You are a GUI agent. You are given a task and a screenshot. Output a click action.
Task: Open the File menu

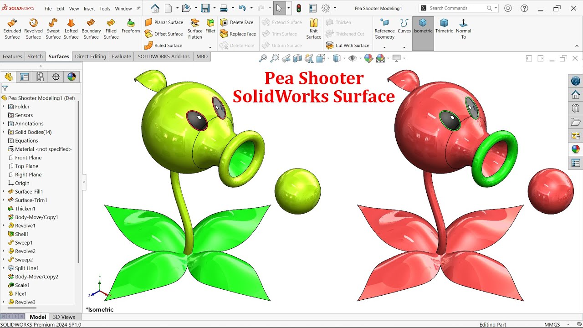[48, 9]
